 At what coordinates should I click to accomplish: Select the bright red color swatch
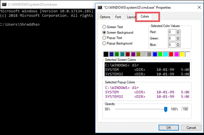click(171, 54)
